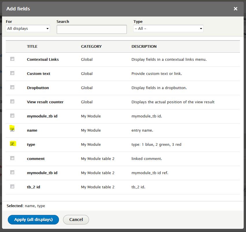Click 'Displays the actual position' description
This screenshot has height=232, width=246.
(173, 102)
